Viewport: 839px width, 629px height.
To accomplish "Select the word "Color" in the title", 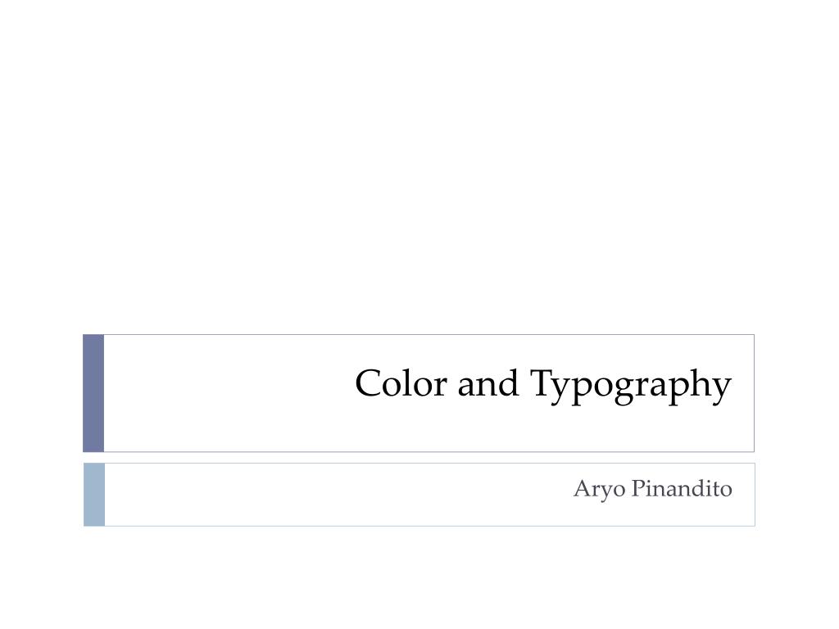I will (x=401, y=383).
